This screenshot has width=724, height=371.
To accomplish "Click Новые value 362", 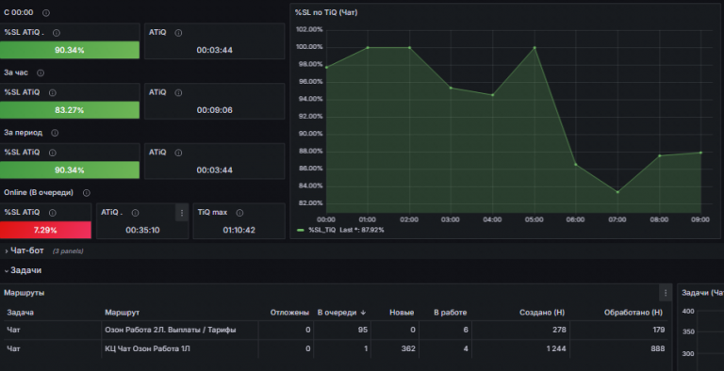I will 408,348.
